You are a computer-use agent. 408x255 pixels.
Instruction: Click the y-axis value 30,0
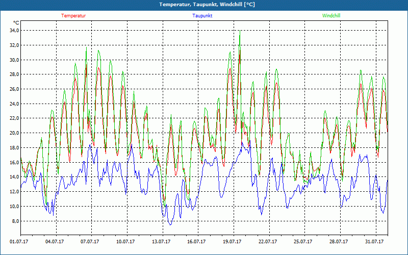14,60
